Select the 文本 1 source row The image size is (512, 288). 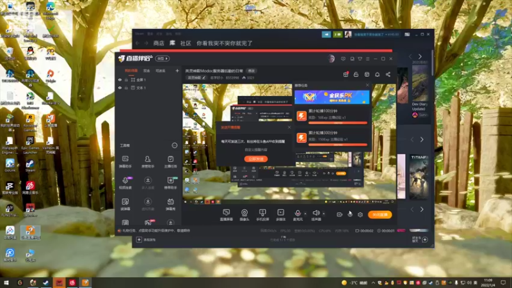(148, 88)
